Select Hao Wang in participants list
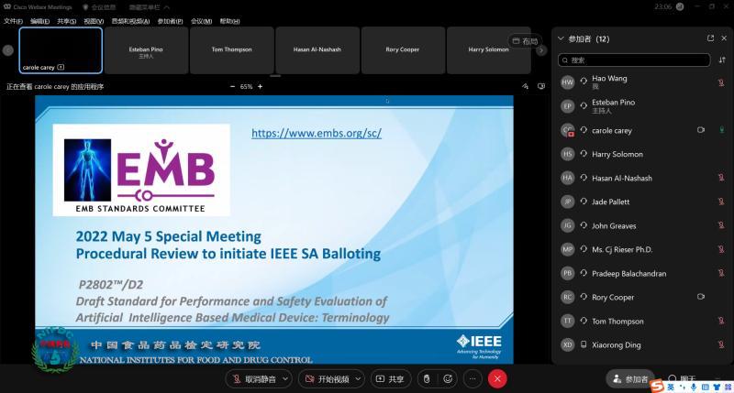This screenshot has height=393, width=734. point(642,82)
